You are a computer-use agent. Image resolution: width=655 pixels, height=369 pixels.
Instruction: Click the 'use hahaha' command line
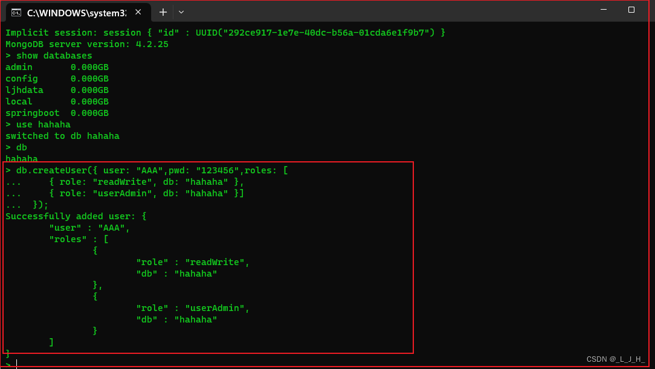tap(38, 124)
